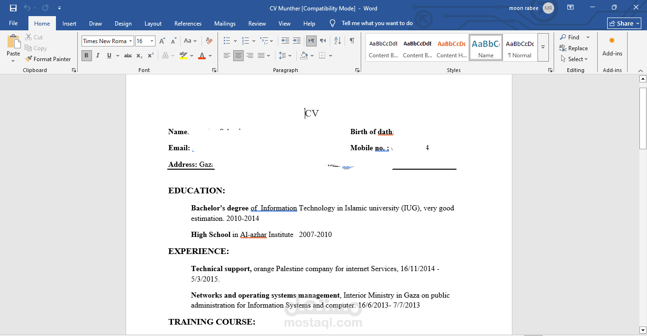The image size is (647, 336).
Task: Open the Mailings tab
Action: tap(225, 23)
